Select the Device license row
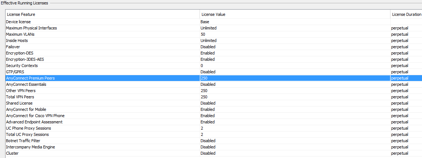This screenshot has height=158, width=422. (x=214, y=22)
